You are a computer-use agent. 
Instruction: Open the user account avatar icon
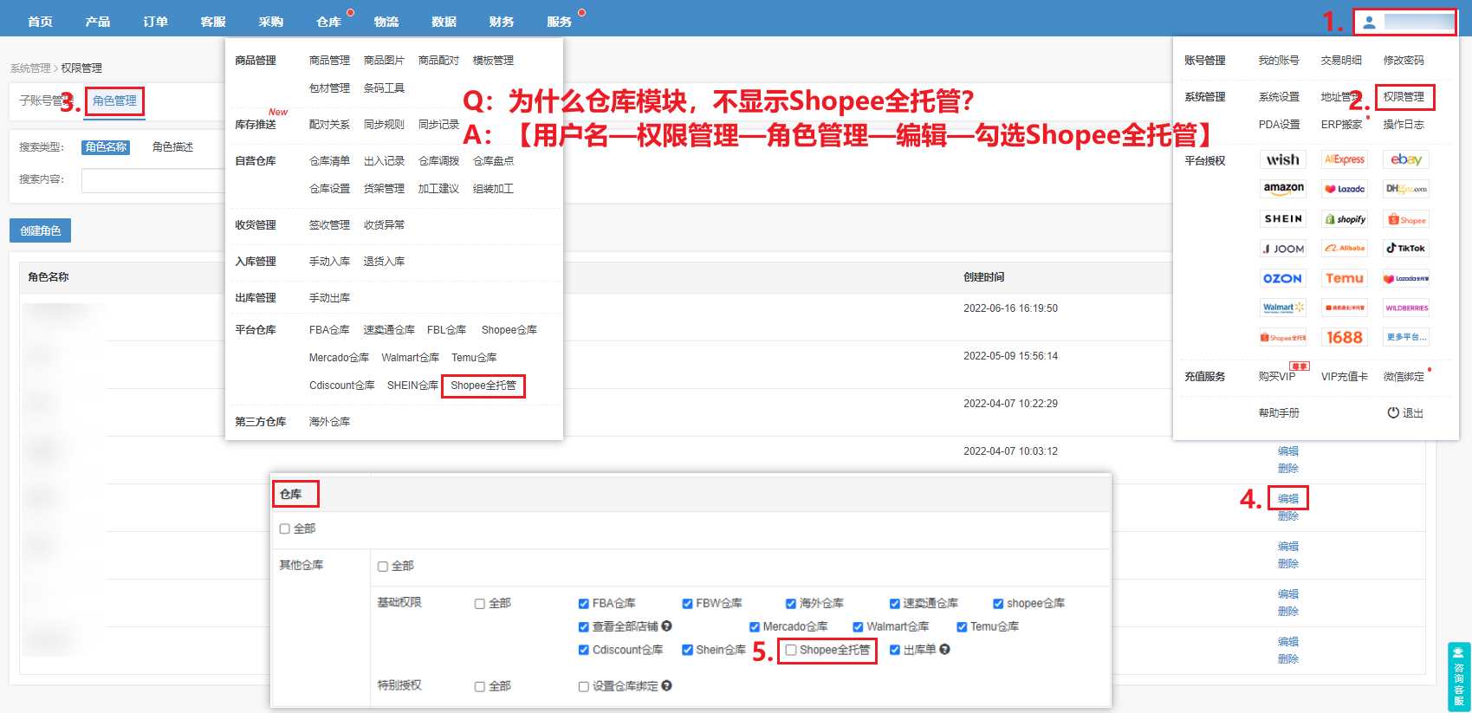coord(1369,23)
